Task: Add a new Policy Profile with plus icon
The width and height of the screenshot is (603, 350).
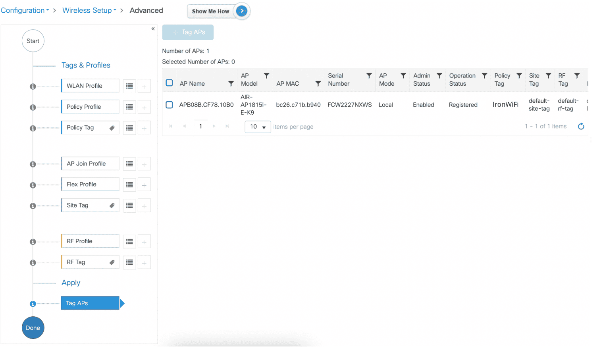Action: coord(144,107)
